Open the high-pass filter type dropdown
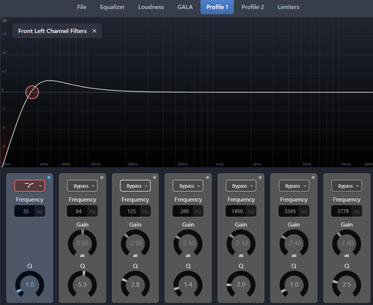This screenshot has height=305, width=373. (x=30, y=185)
